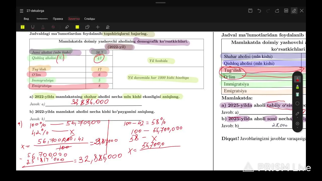Select green marker in floating palette
This screenshot has height=181, width=322.
point(297,87)
